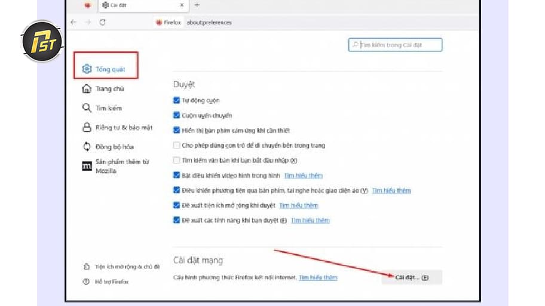Screen dimensions: 545x306
Task: Click the about:preferences address text
Action: coord(209,22)
